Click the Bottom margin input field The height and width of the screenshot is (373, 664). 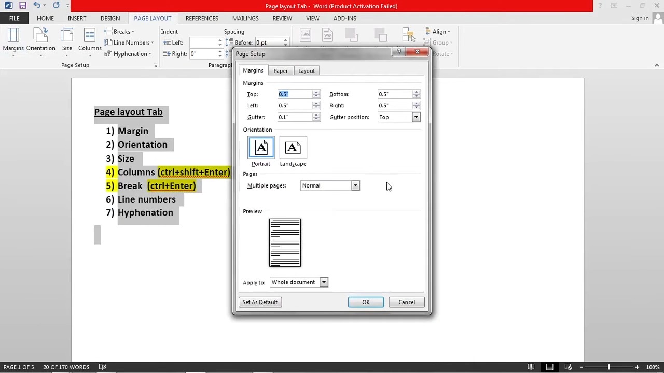point(395,94)
